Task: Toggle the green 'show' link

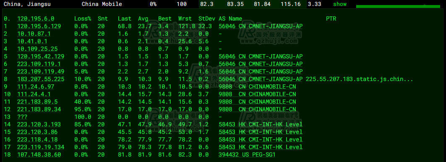Action: coord(339,4)
